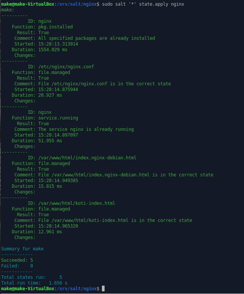Click the /etc/nginx/nginx.conf state ID
The height and width of the screenshot is (294, 244).
coord(66,67)
